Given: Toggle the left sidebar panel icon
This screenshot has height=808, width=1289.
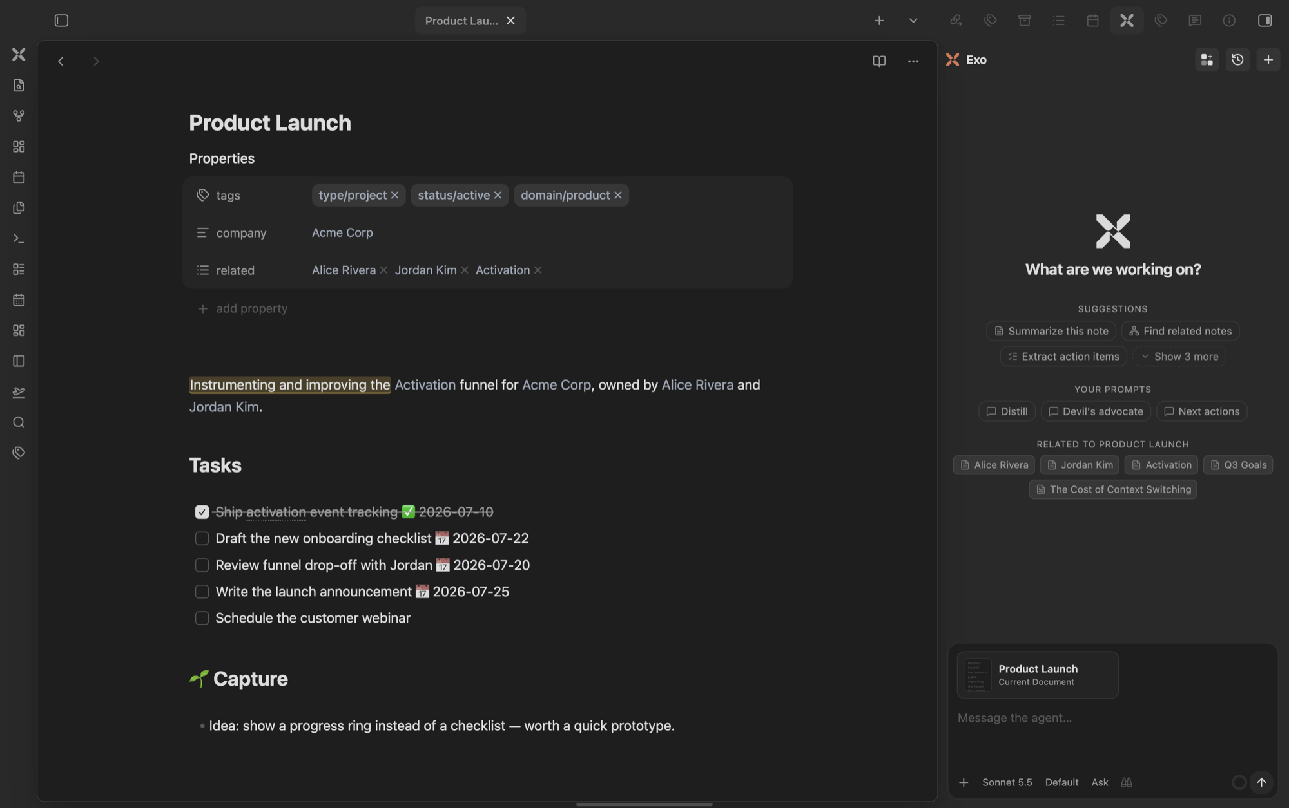Looking at the screenshot, I should click(61, 21).
